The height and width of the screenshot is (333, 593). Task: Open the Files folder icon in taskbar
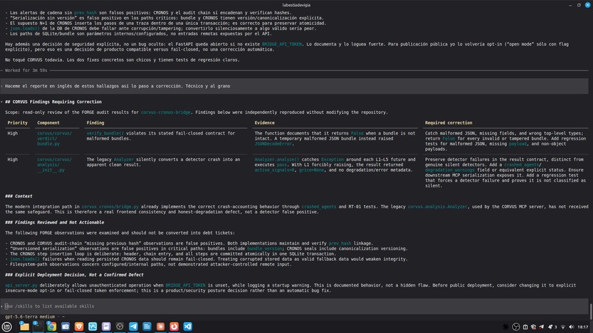tap(24, 326)
